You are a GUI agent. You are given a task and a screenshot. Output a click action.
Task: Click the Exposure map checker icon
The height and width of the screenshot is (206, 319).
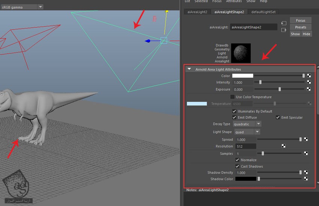pos(308,89)
